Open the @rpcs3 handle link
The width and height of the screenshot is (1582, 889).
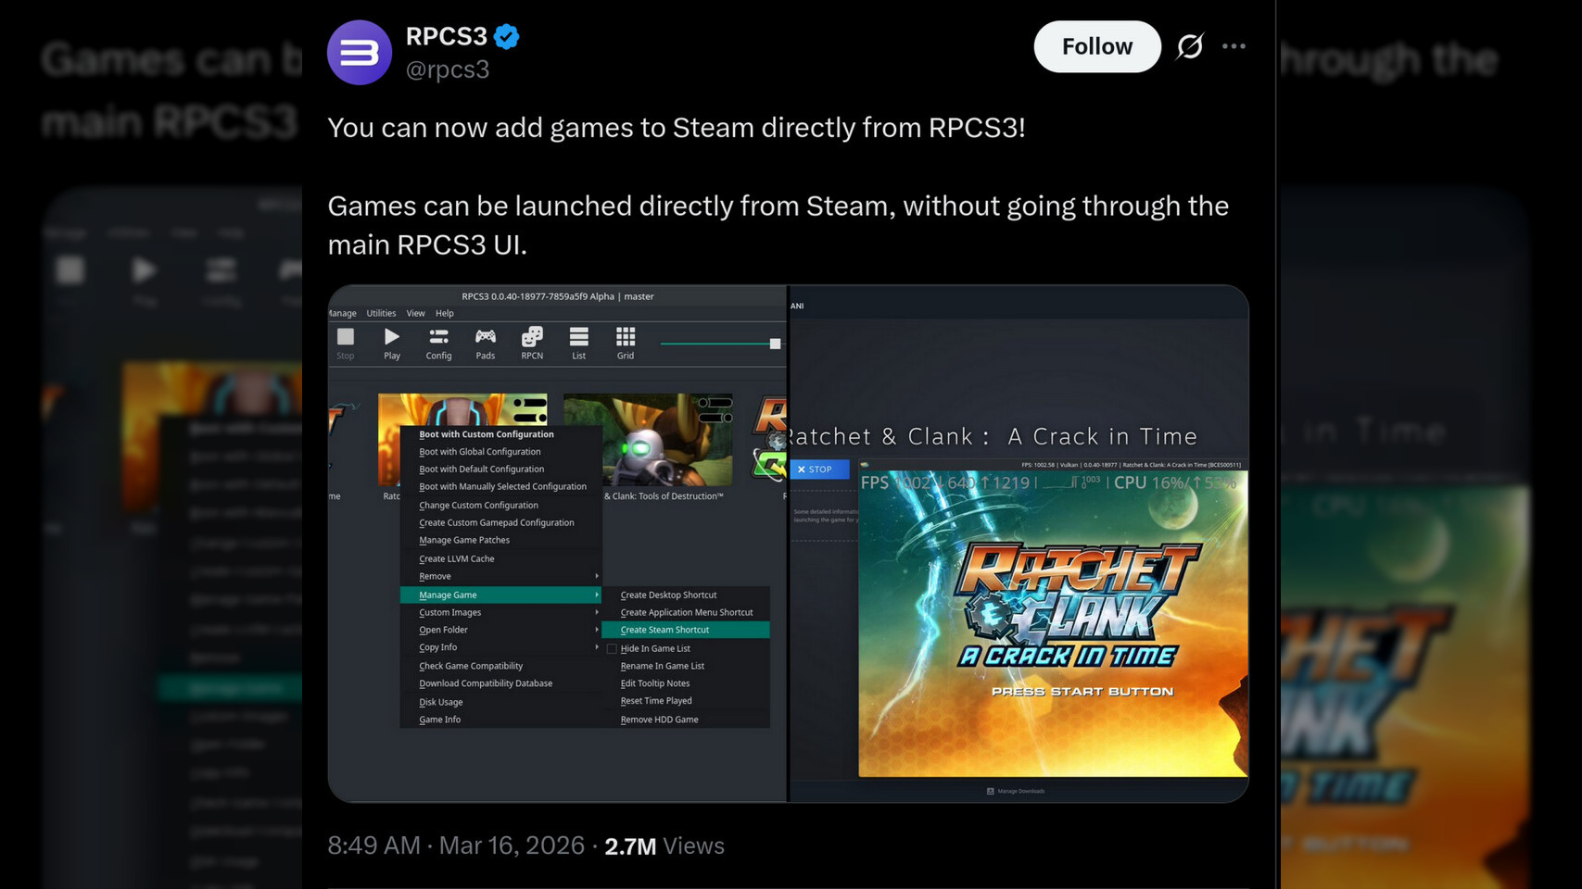coord(448,69)
